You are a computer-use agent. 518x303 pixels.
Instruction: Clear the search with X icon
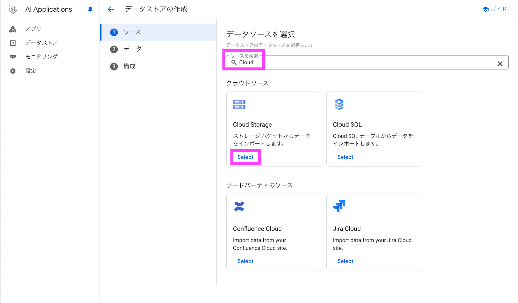click(x=500, y=64)
